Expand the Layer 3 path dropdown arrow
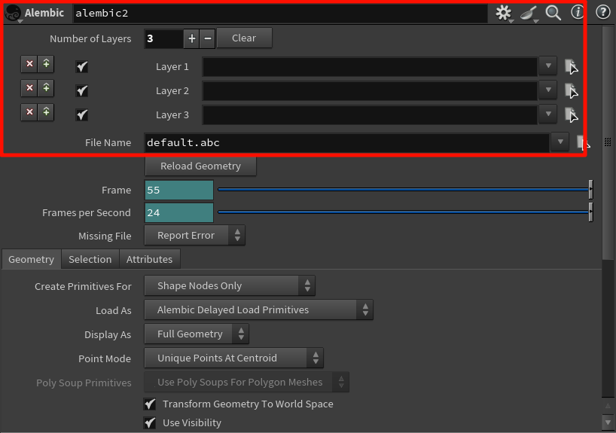The image size is (616, 433). [x=548, y=114]
